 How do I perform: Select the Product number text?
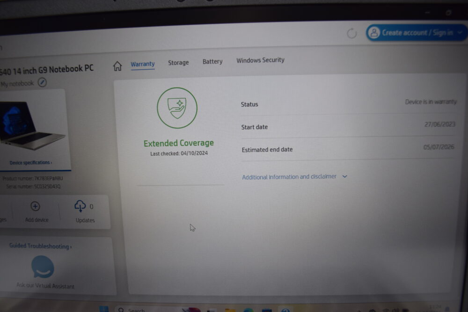(x=33, y=178)
